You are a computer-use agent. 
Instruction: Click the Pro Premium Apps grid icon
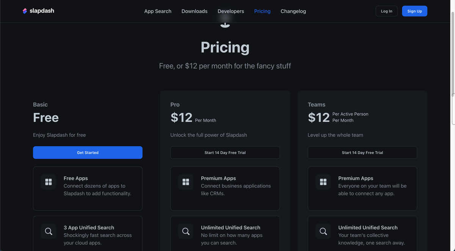click(186, 182)
